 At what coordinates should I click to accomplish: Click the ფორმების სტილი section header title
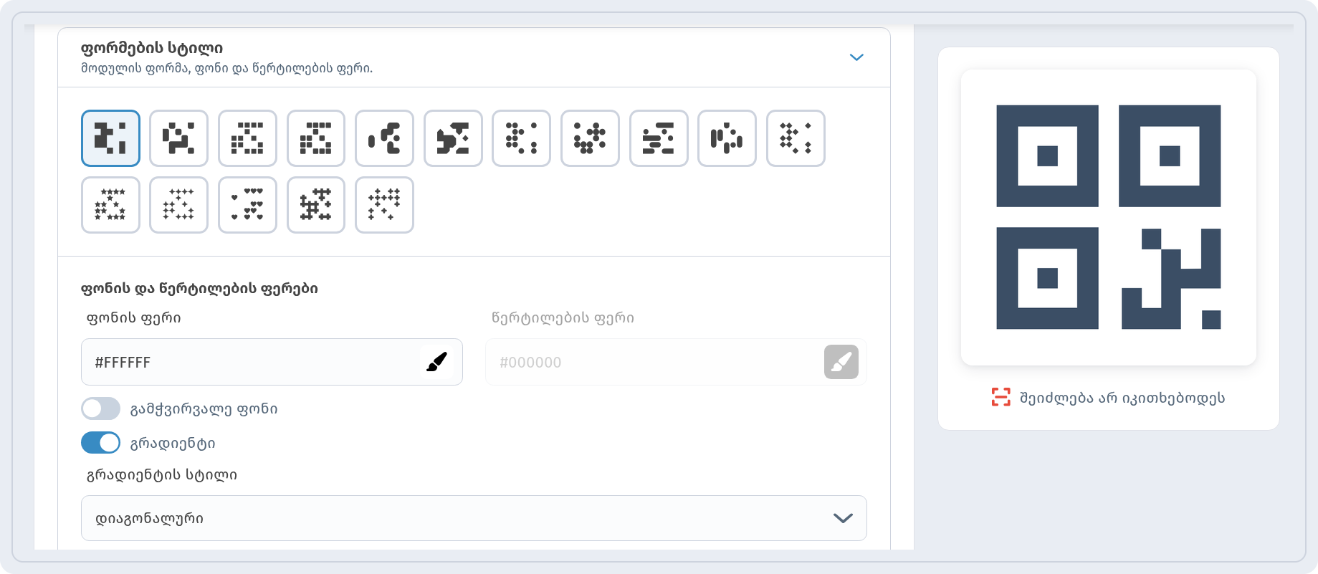click(152, 48)
